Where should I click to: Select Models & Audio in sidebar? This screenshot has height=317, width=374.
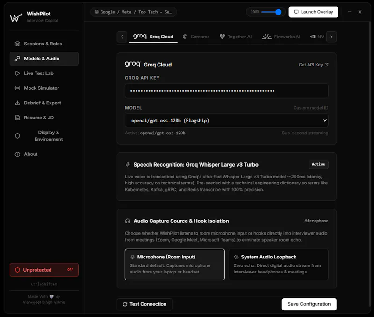[44, 59]
